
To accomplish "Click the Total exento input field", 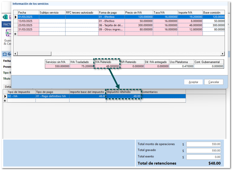I will (x=203, y=157).
